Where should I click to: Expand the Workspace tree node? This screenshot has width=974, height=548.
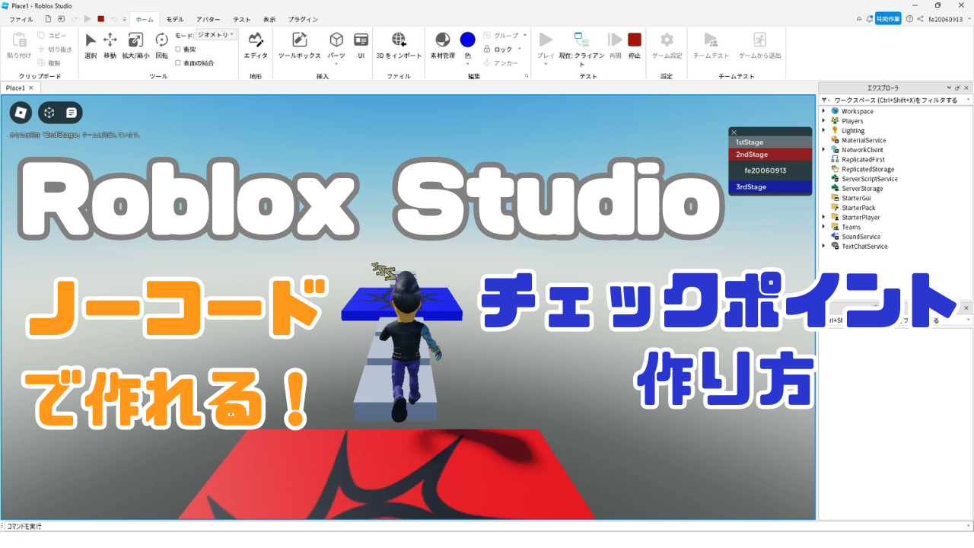824,111
